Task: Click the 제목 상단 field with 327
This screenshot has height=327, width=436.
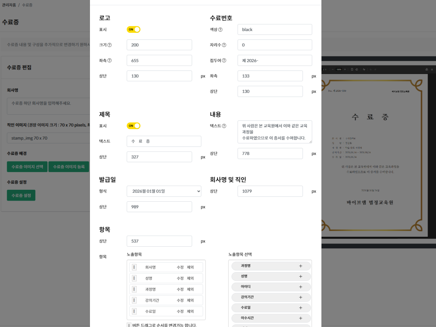Action: coord(159,157)
